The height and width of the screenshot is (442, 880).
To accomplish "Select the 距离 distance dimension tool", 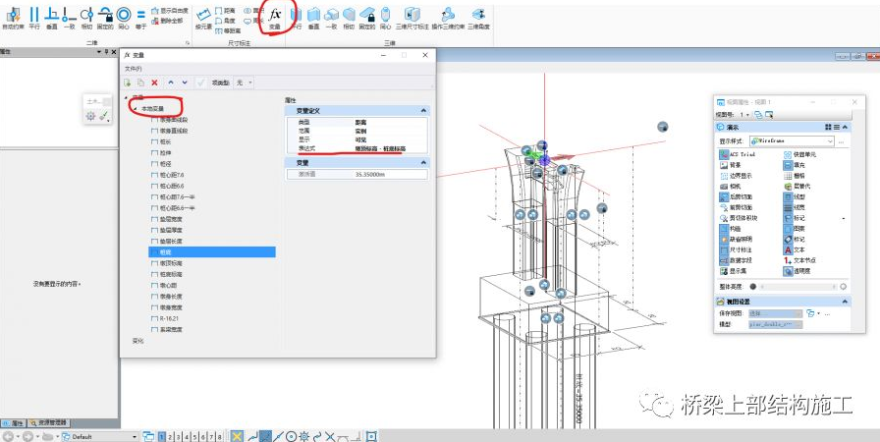I will tap(225, 11).
